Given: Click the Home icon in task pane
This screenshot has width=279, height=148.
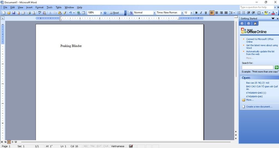Looking at the screenshot, I should tap(255, 23).
